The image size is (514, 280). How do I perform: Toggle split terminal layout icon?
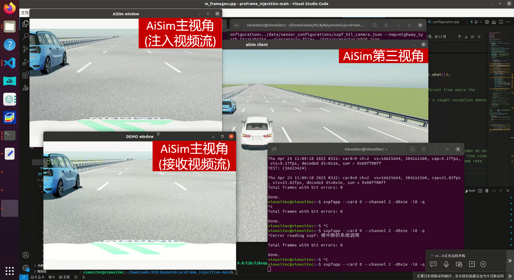pyautogui.click(x=480, y=191)
